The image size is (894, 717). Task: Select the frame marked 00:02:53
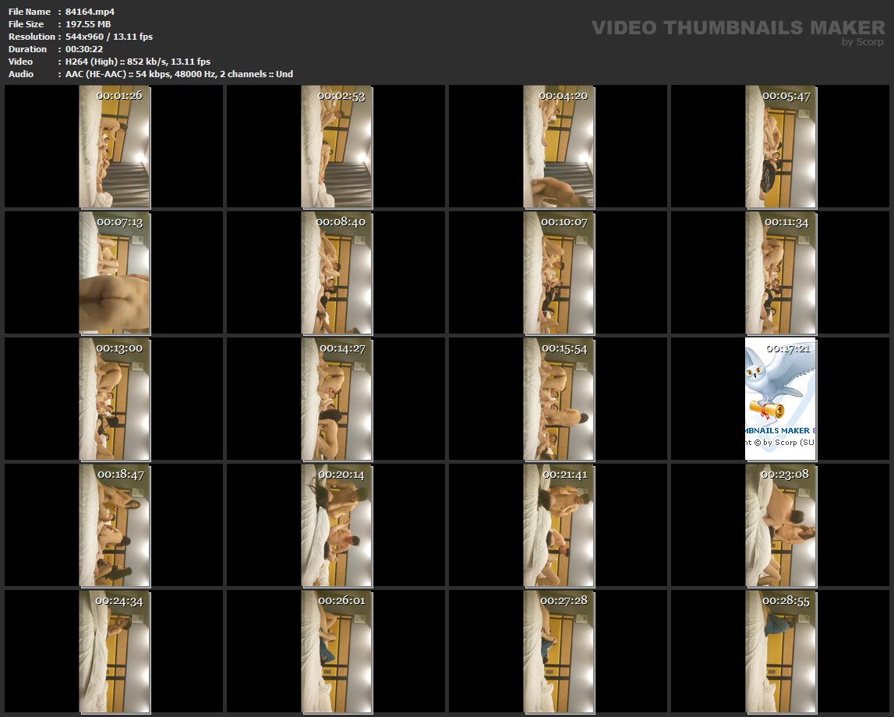click(x=337, y=147)
